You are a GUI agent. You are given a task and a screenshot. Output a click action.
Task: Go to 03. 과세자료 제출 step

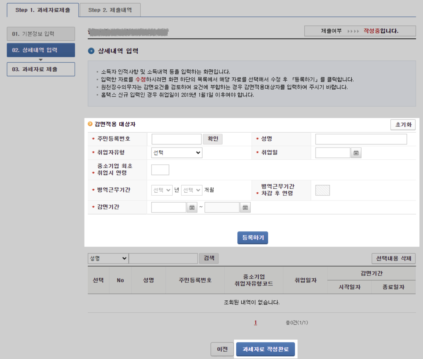(x=41, y=69)
